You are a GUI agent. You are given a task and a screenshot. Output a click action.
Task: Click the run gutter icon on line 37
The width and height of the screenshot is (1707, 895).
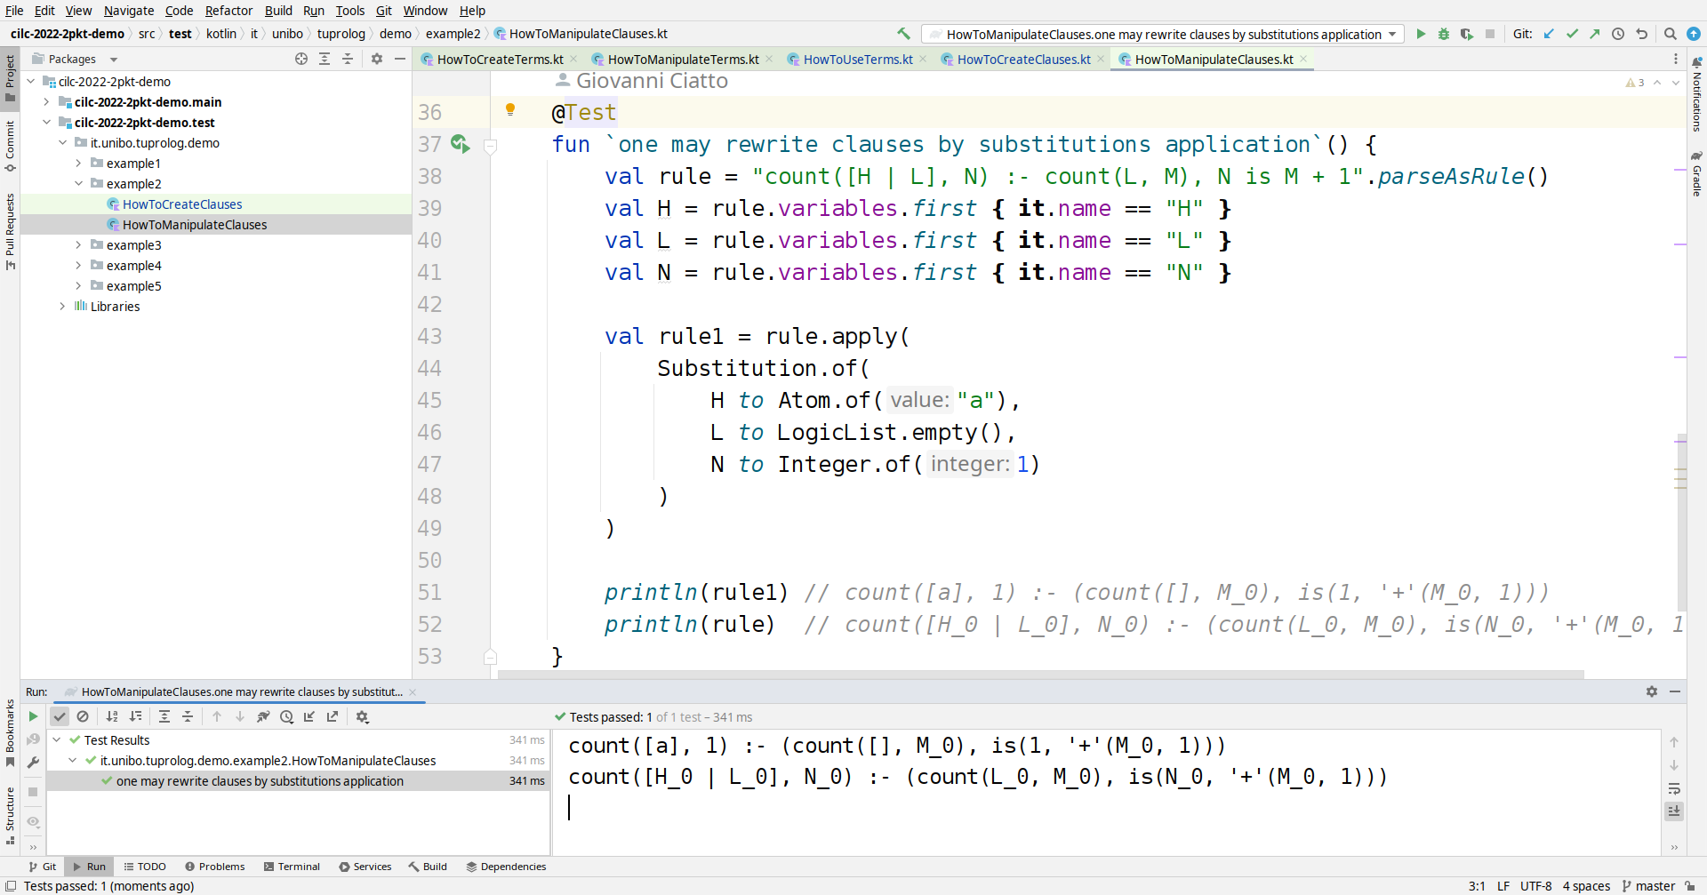460,143
